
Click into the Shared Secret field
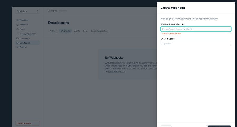(196, 43)
